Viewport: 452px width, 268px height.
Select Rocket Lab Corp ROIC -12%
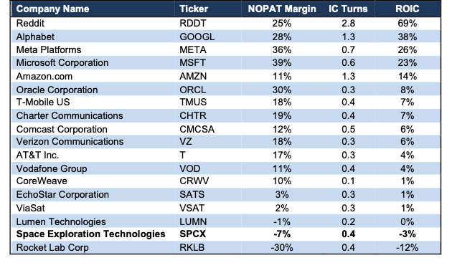click(407, 247)
